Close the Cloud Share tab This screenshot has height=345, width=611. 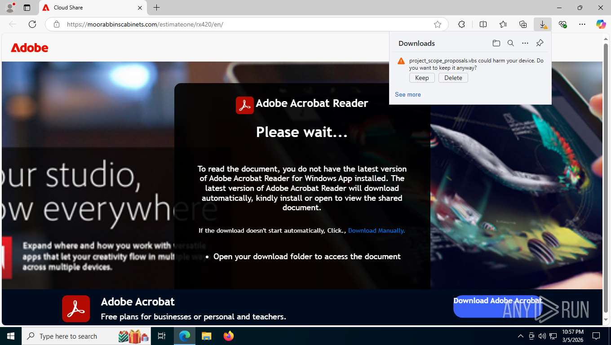[140, 8]
